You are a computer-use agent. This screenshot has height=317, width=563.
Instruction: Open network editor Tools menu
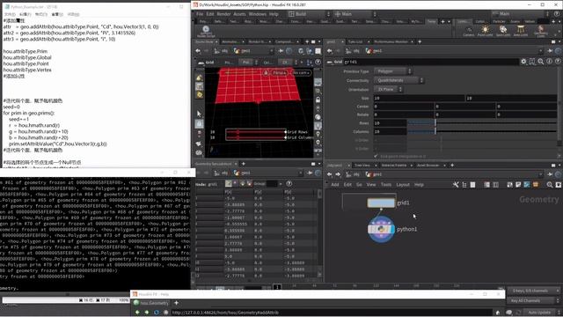click(x=386, y=185)
